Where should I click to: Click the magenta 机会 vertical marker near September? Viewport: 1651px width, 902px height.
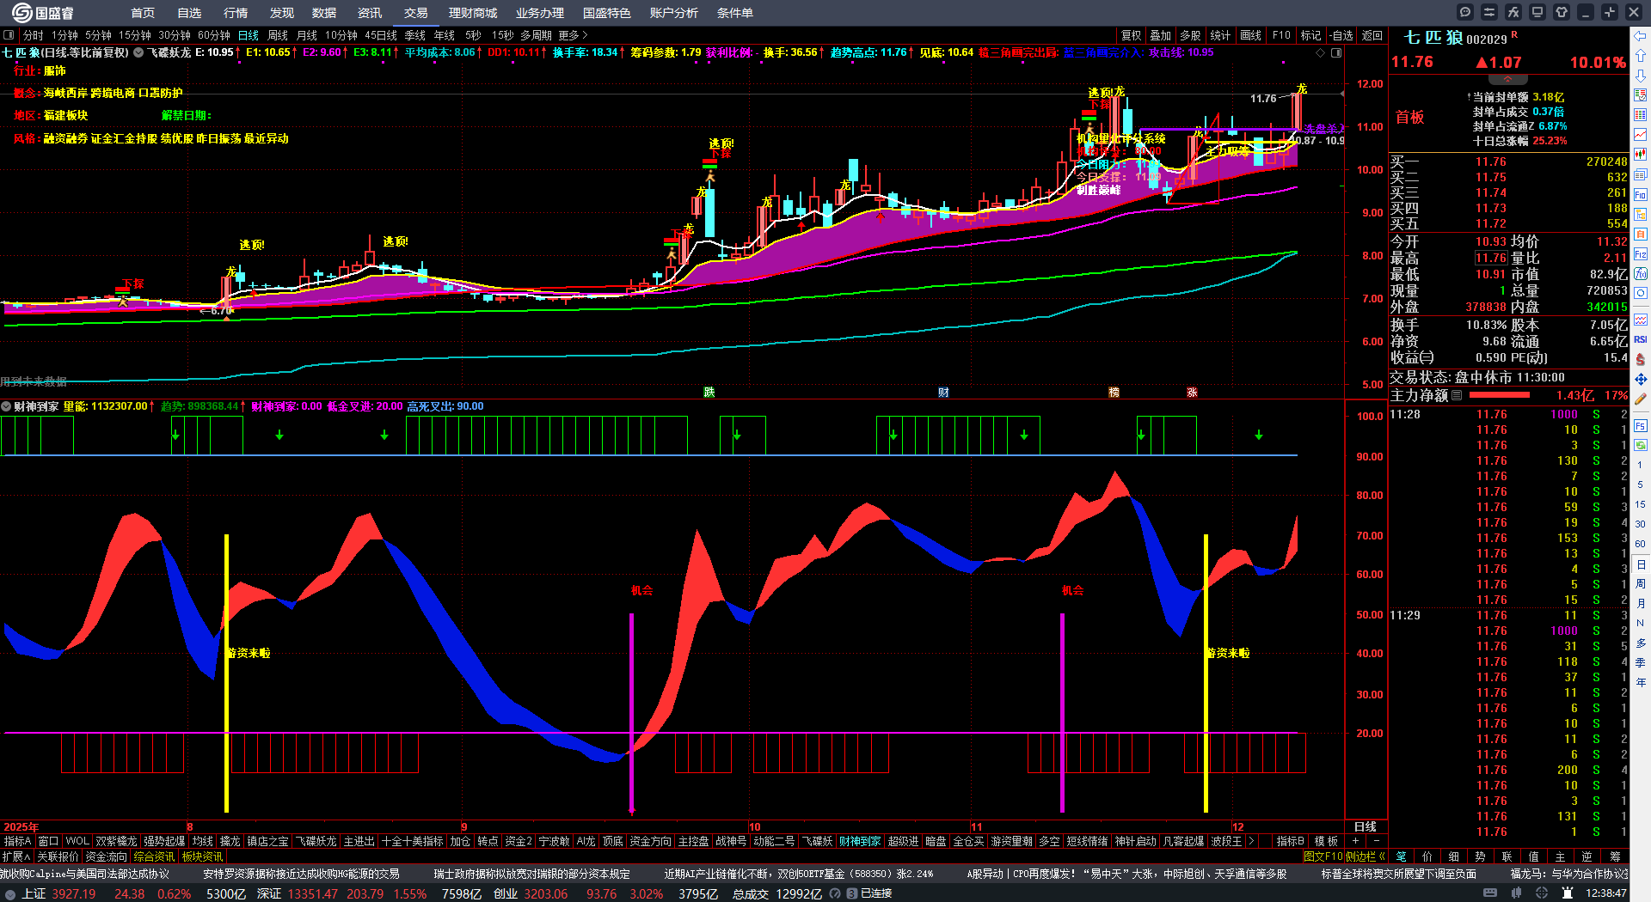pos(632,712)
